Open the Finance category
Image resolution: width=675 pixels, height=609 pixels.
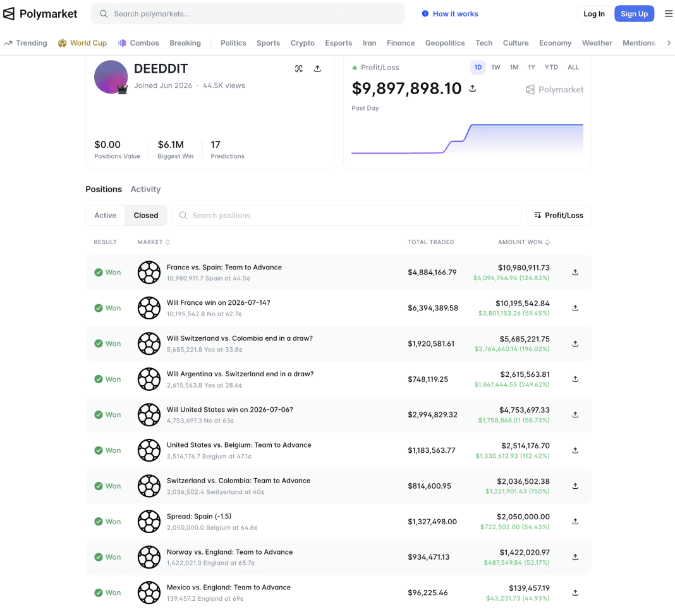[x=401, y=43]
